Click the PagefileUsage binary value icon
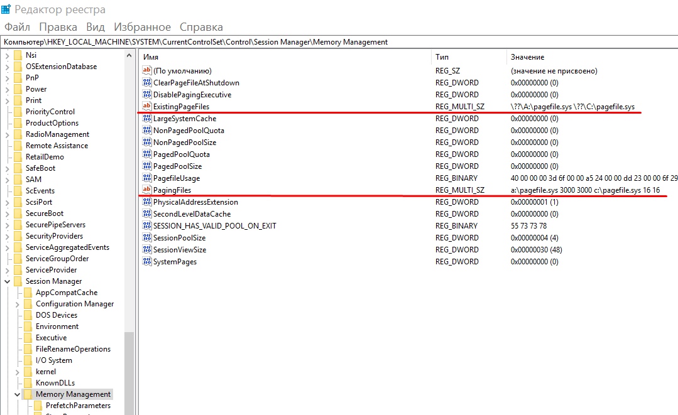 pyautogui.click(x=147, y=178)
